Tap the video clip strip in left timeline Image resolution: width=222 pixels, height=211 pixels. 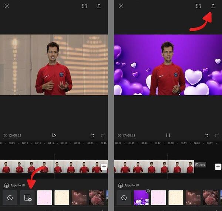54,167
